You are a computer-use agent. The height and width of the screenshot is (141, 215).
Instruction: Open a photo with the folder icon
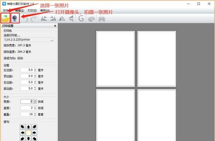pyautogui.click(x=5, y=18)
